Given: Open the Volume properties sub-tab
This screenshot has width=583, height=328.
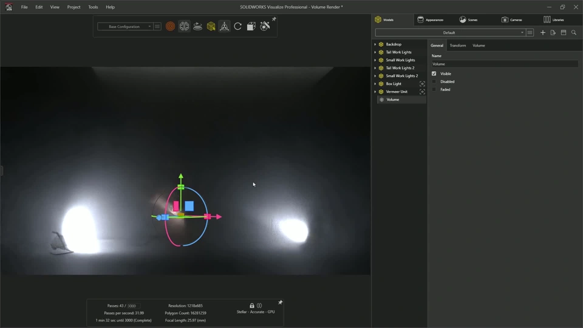Looking at the screenshot, I should pos(479,46).
